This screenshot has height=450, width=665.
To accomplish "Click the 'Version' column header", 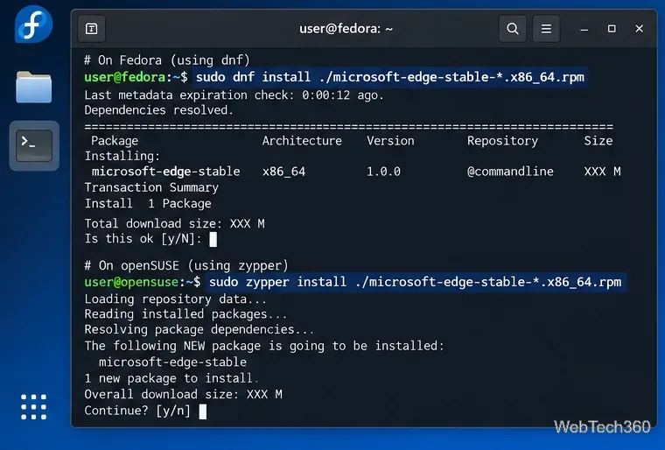I will (390, 141).
